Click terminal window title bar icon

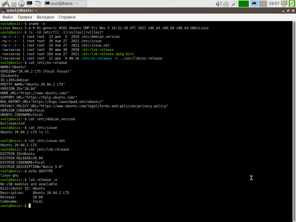[x=3, y=11]
